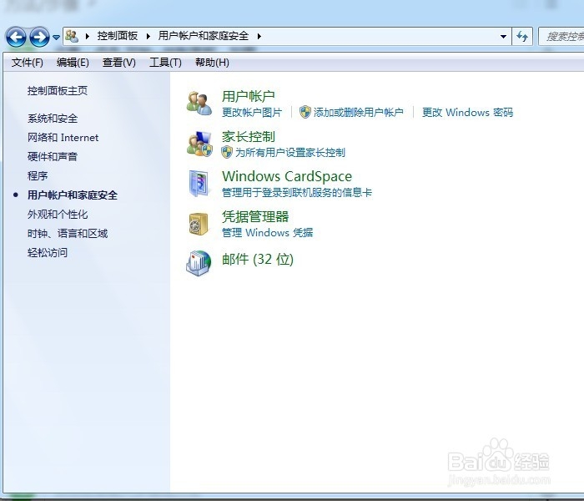Go back with the Back arrow button
The image size is (584, 501).
(x=16, y=37)
